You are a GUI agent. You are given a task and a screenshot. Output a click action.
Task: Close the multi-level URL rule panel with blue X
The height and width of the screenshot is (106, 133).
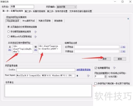(x=128, y=19)
